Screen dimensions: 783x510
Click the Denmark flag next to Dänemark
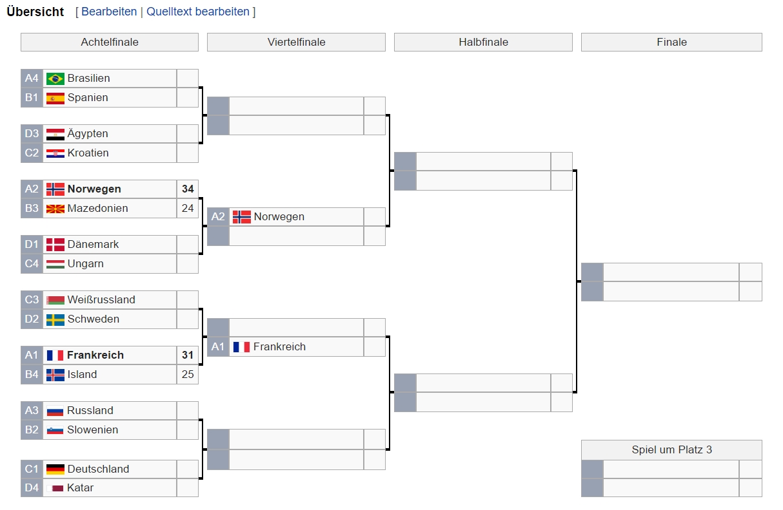click(x=55, y=245)
